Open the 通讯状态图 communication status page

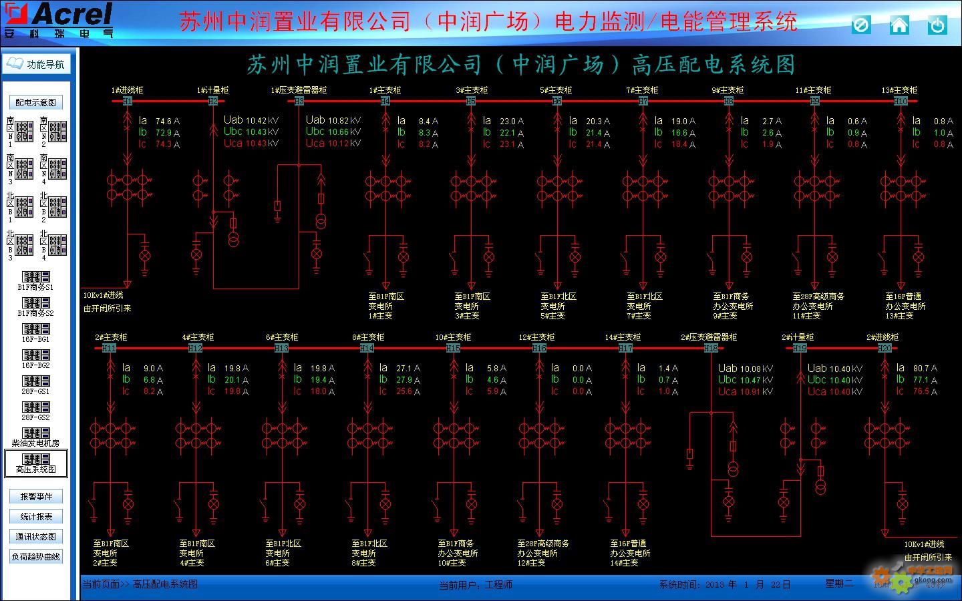click(36, 536)
